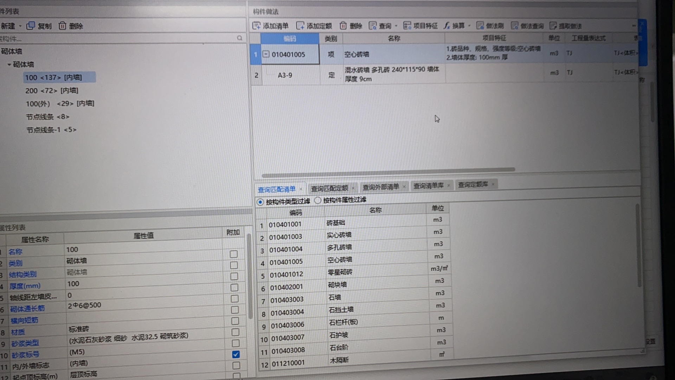The height and width of the screenshot is (380, 675).
Task: Open the toolbar overflow at right end
Action: [x=634, y=26]
